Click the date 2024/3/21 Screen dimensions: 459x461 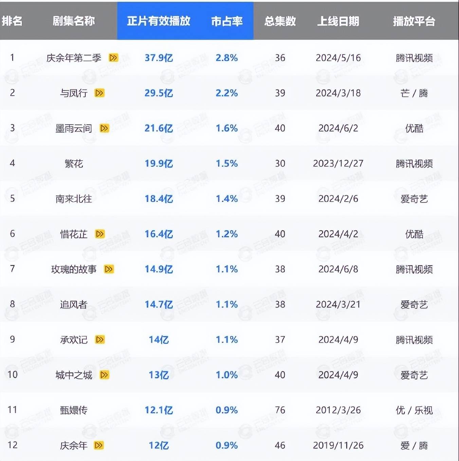338,304
